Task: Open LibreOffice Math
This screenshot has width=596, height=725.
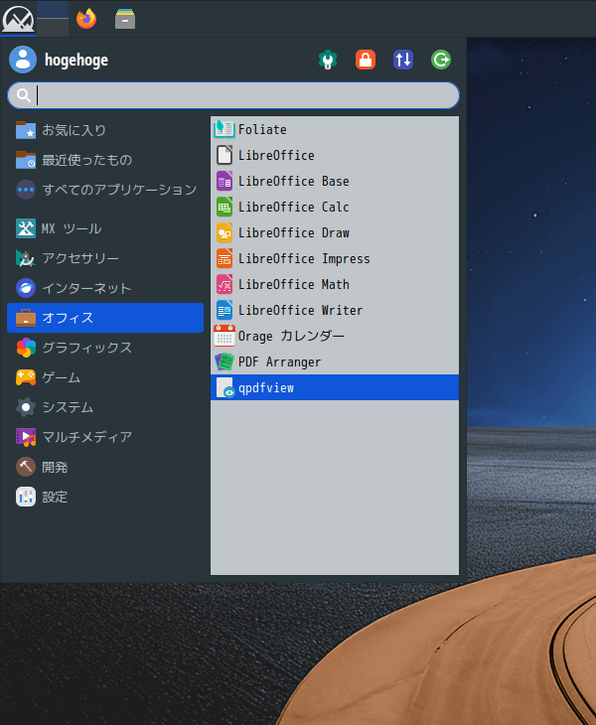Action: coord(293,284)
